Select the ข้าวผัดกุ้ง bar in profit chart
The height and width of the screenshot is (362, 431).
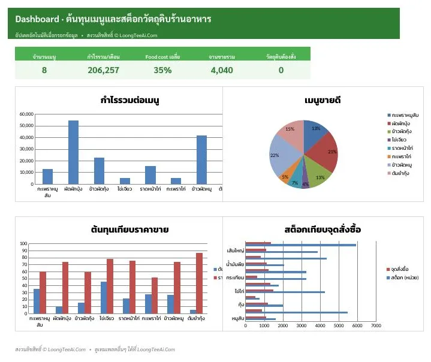(x=100, y=171)
